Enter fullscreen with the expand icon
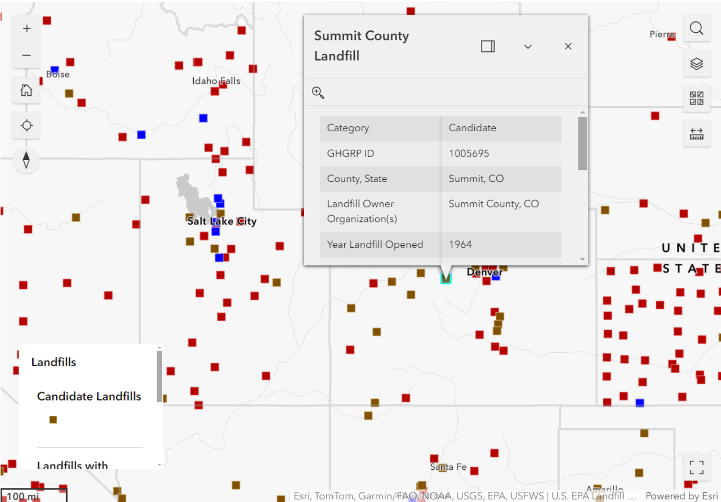 click(x=696, y=467)
